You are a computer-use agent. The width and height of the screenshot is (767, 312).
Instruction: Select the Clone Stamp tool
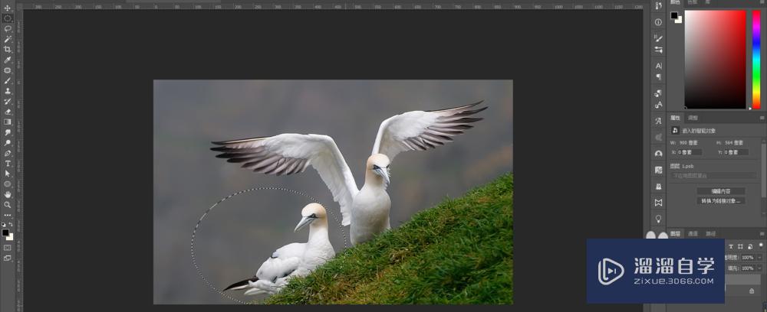click(x=8, y=91)
